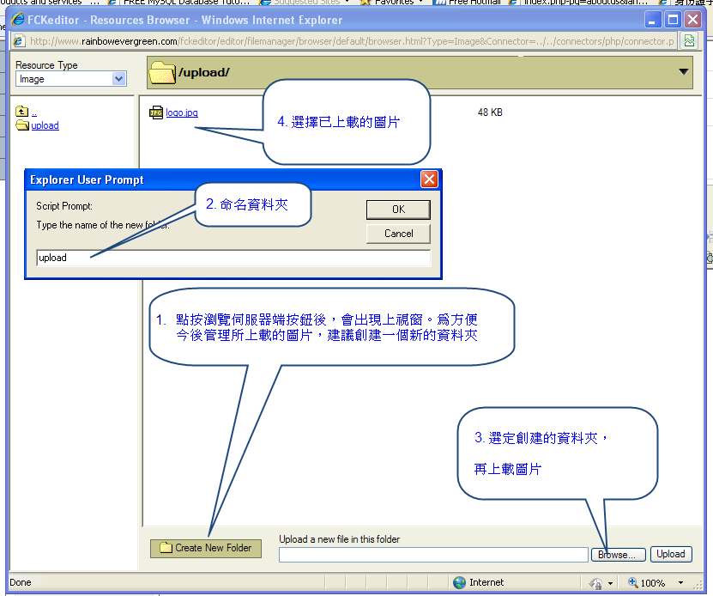Viewport: 713px width, 596px height.
Task: Click the logo.jpg file icon
Action: 155,113
